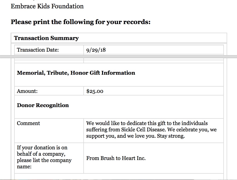Click the Transaction Date label
The width and height of the screenshot is (237, 180).
point(38,50)
